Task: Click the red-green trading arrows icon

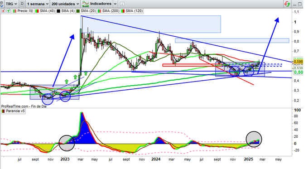Action: 287,4
